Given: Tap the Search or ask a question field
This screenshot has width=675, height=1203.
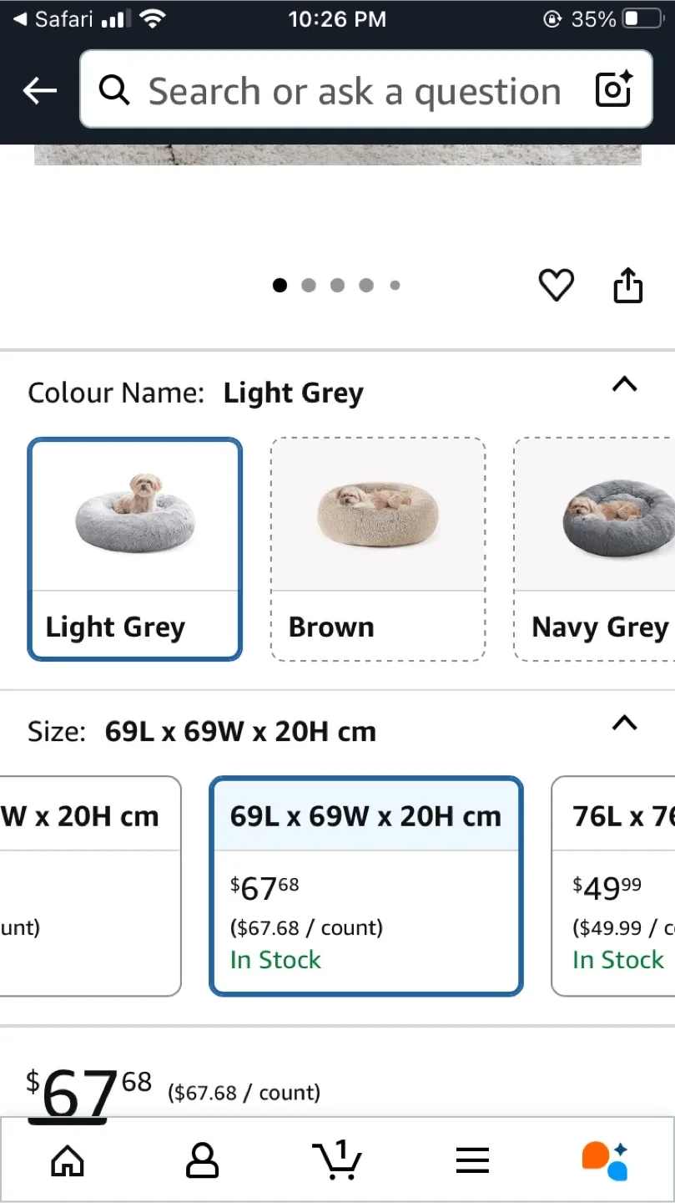Looking at the screenshot, I should coord(350,90).
